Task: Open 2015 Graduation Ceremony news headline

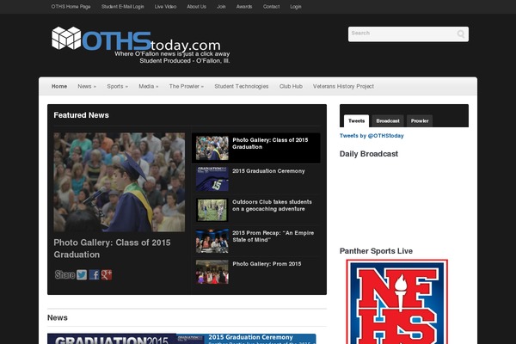Action: (x=250, y=337)
